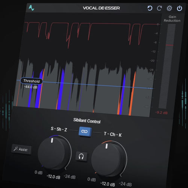Click the -12.0 dB value under S-Sh-Z

53,177
